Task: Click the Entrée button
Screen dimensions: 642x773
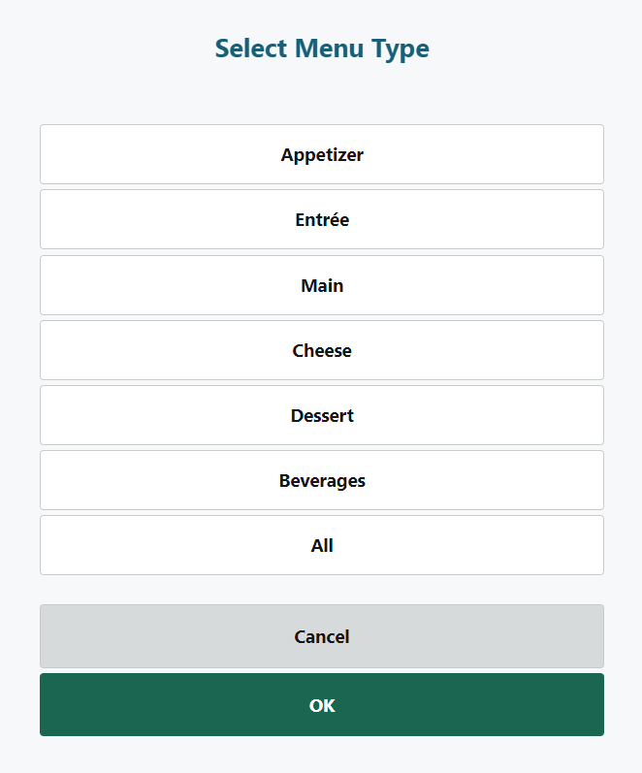Action: [322, 219]
